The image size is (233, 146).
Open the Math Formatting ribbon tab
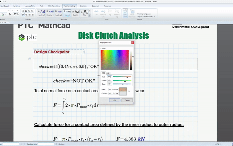tap(54, 6)
